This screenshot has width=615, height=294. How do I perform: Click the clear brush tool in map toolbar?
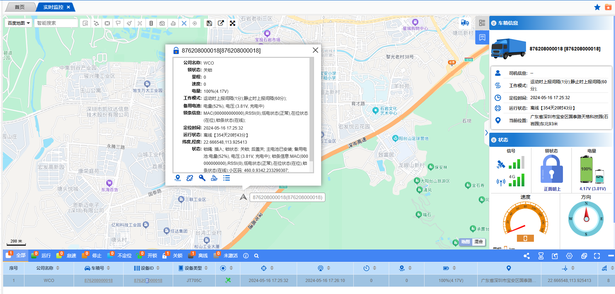click(x=129, y=23)
